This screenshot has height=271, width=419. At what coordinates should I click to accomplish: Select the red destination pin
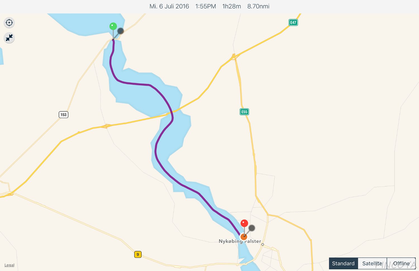pos(244,223)
